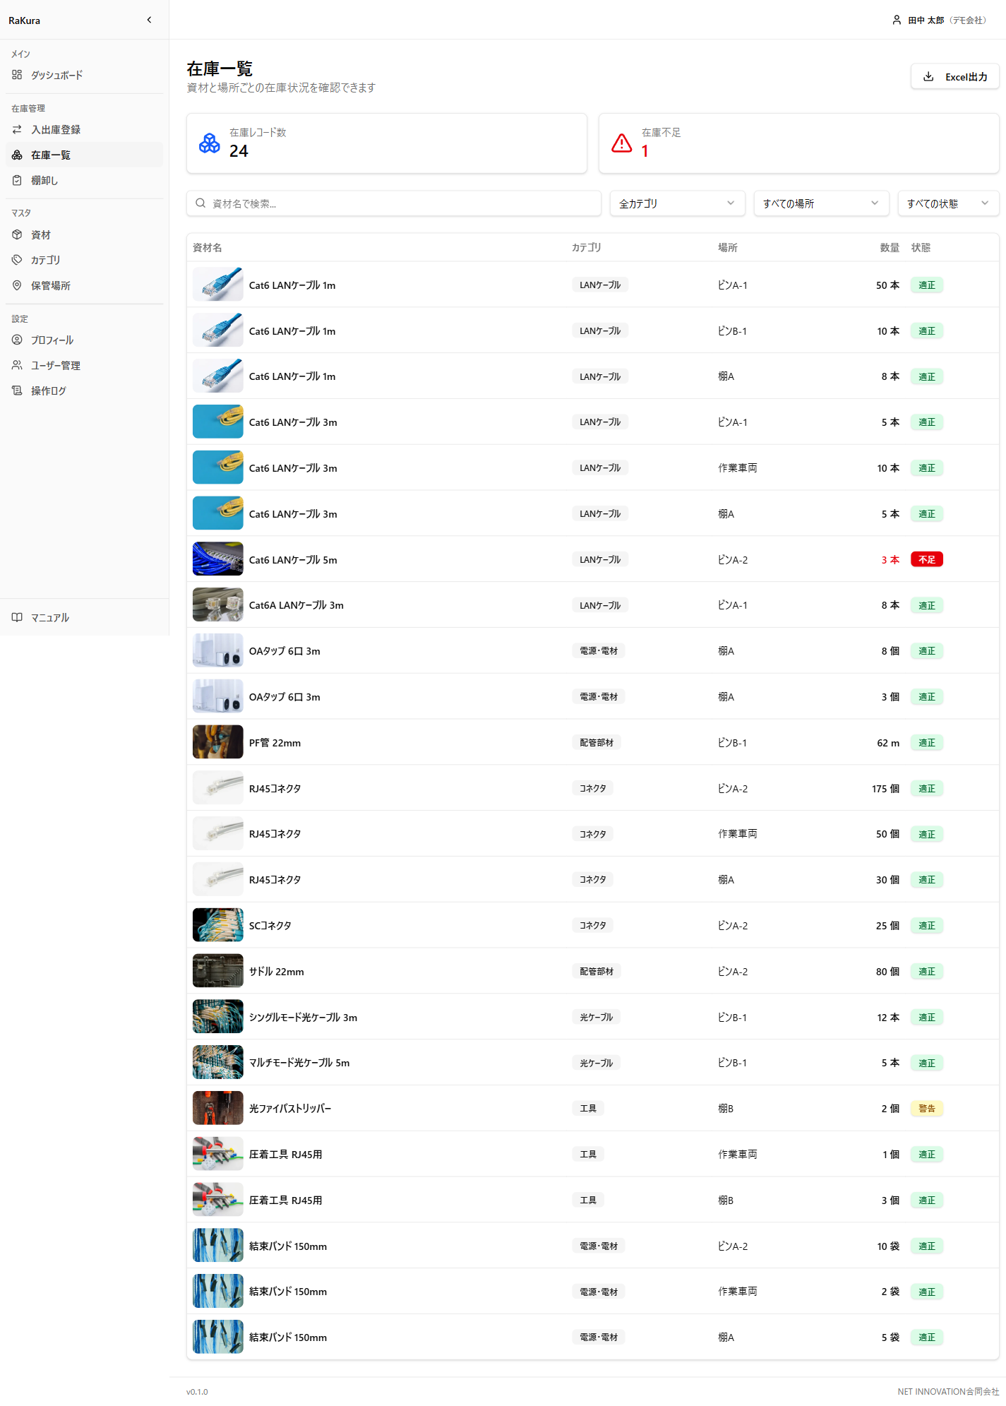Click the 入出庫登録 arrows icon

17,129
